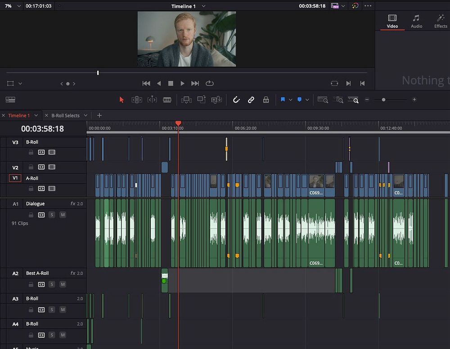Open the Timeline 1 name dropdown in viewer

pos(203,6)
